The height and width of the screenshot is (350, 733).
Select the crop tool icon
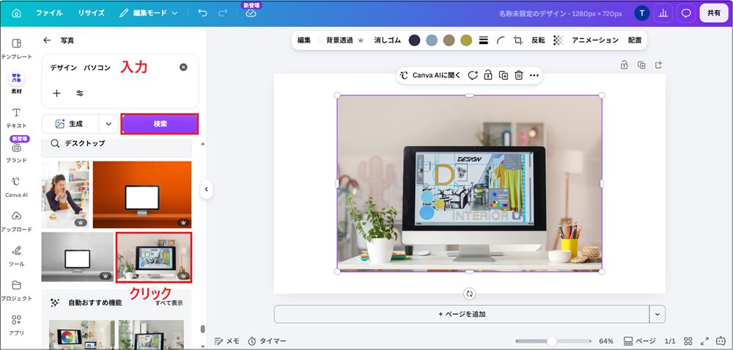click(x=518, y=40)
